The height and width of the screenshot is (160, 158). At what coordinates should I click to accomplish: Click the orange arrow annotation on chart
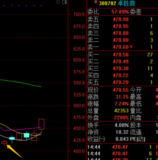tap(14, 151)
